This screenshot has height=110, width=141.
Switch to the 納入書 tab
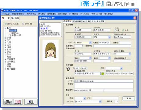pos(86,21)
